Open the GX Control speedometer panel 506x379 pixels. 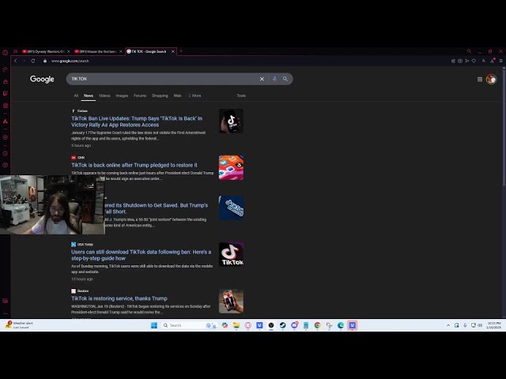[x=6, y=69]
